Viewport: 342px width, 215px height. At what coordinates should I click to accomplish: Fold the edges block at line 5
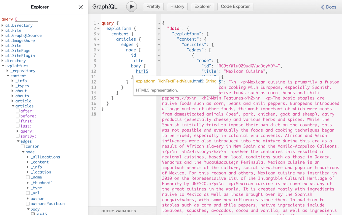click(98, 45)
